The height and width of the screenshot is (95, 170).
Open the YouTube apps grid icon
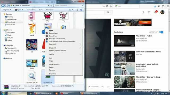[149, 12]
